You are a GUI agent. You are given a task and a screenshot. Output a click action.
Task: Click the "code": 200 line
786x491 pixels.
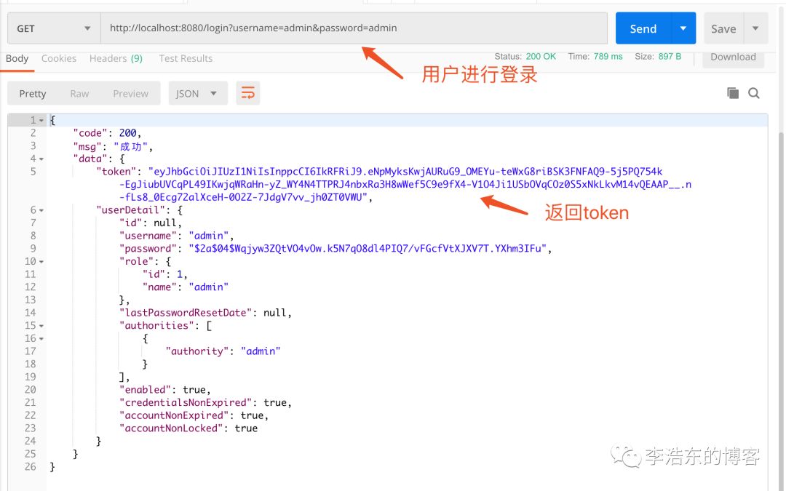[x=107, y=133]
